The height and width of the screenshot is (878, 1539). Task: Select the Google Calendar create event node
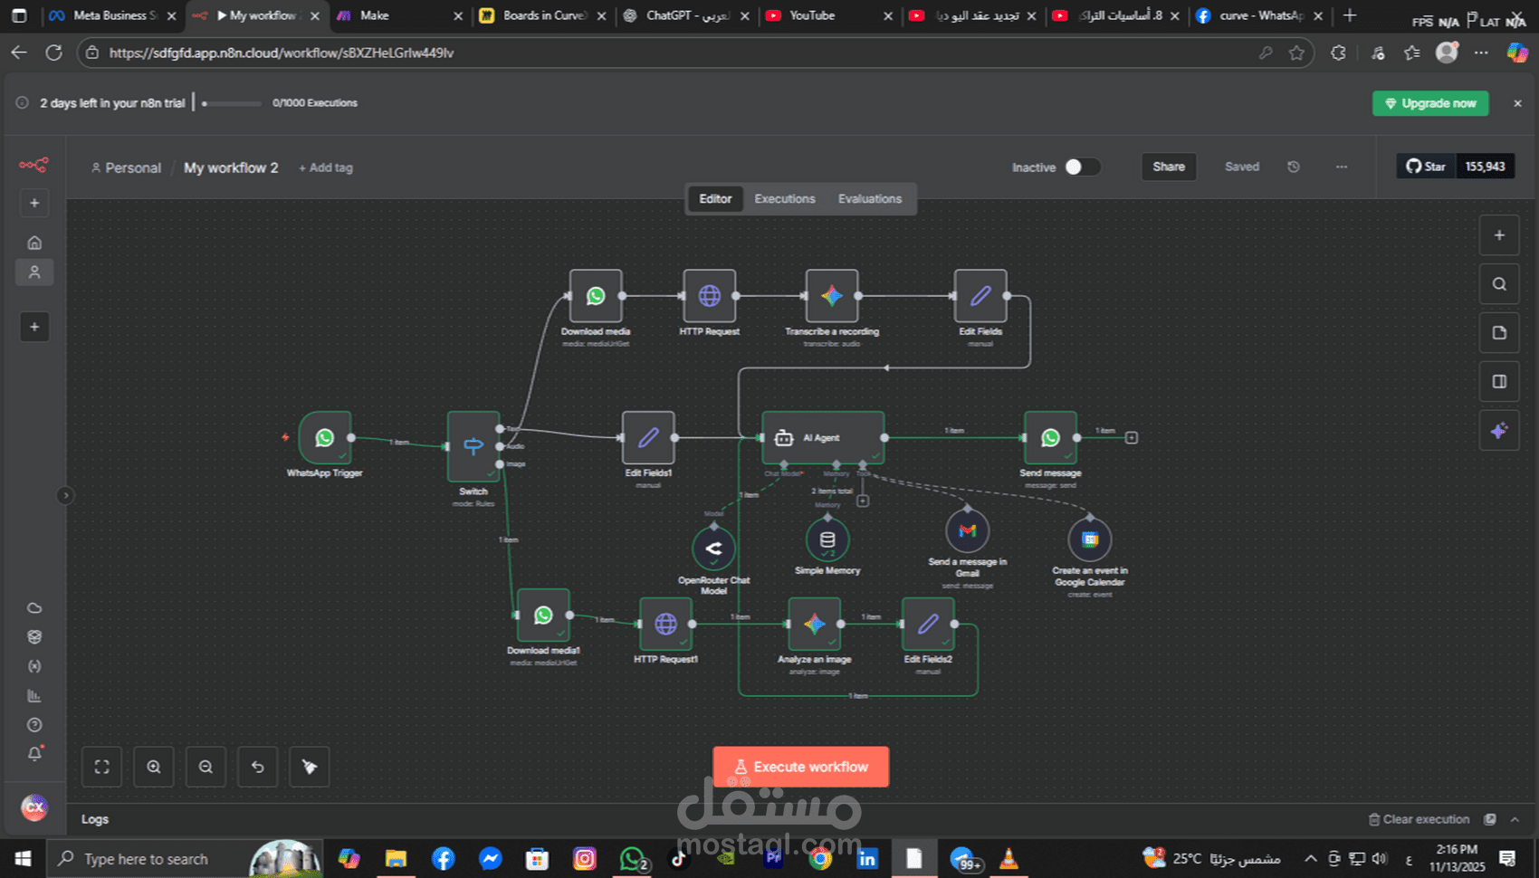[x=1090, y=540]
